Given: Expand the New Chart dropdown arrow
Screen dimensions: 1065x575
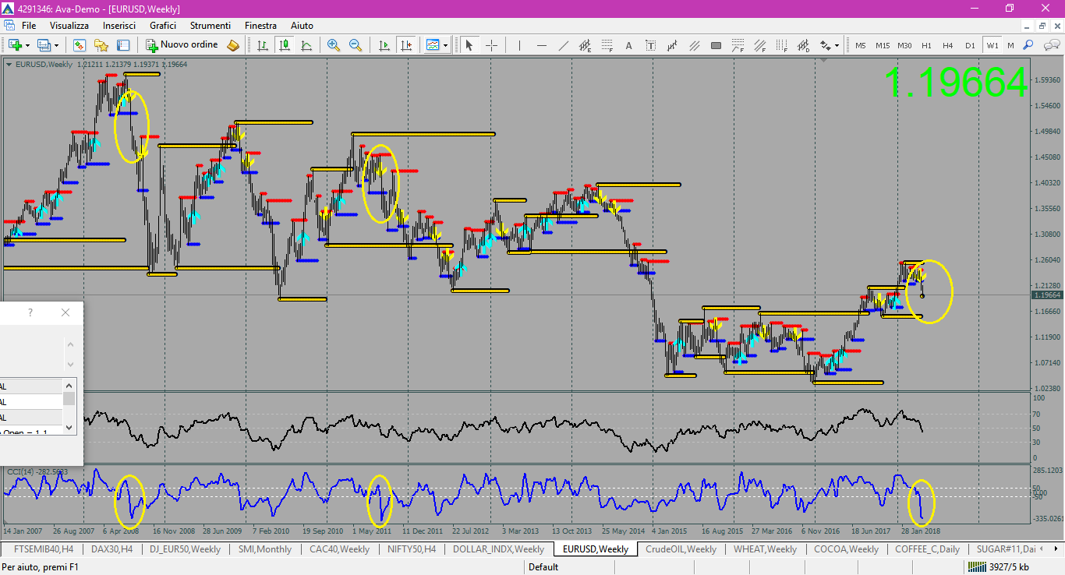Looking at the screenshot, I should [27, 45].
